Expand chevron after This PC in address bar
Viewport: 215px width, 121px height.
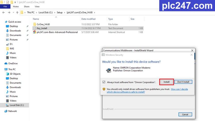(x=36, y=12)
